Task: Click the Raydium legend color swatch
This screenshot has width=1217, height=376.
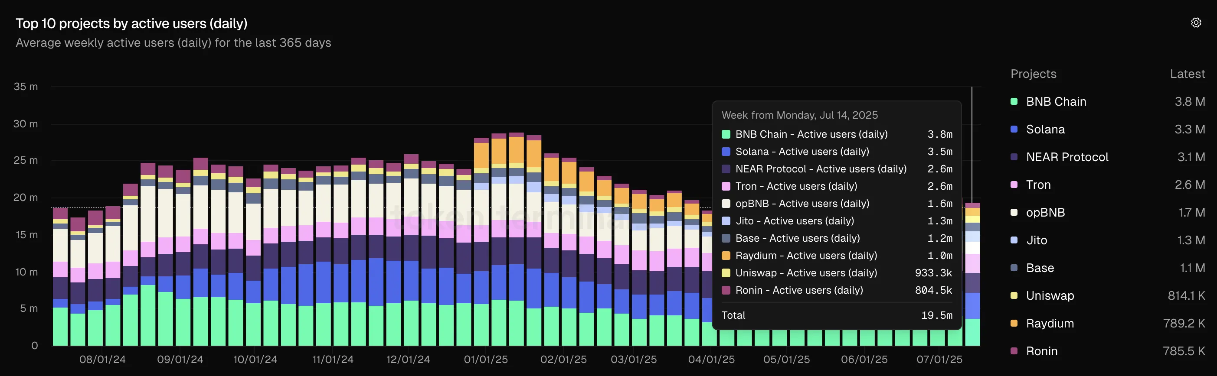Action: pyautogui.click(x=1014, y=323)
